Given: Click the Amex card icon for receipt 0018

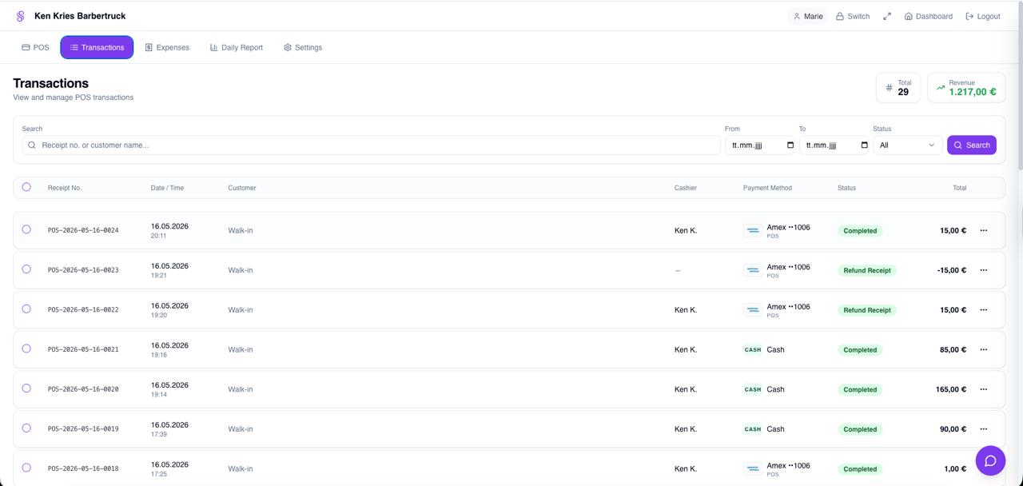Looking at the screenshot, I should (753, 468).
